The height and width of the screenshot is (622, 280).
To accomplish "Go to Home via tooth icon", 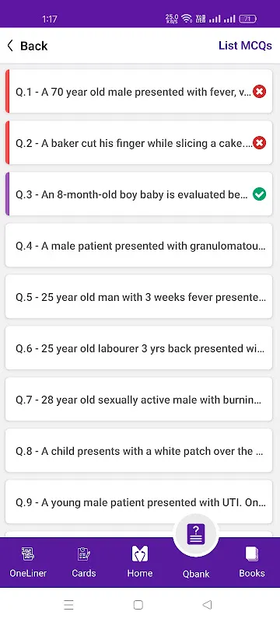I will coord(139,554).
